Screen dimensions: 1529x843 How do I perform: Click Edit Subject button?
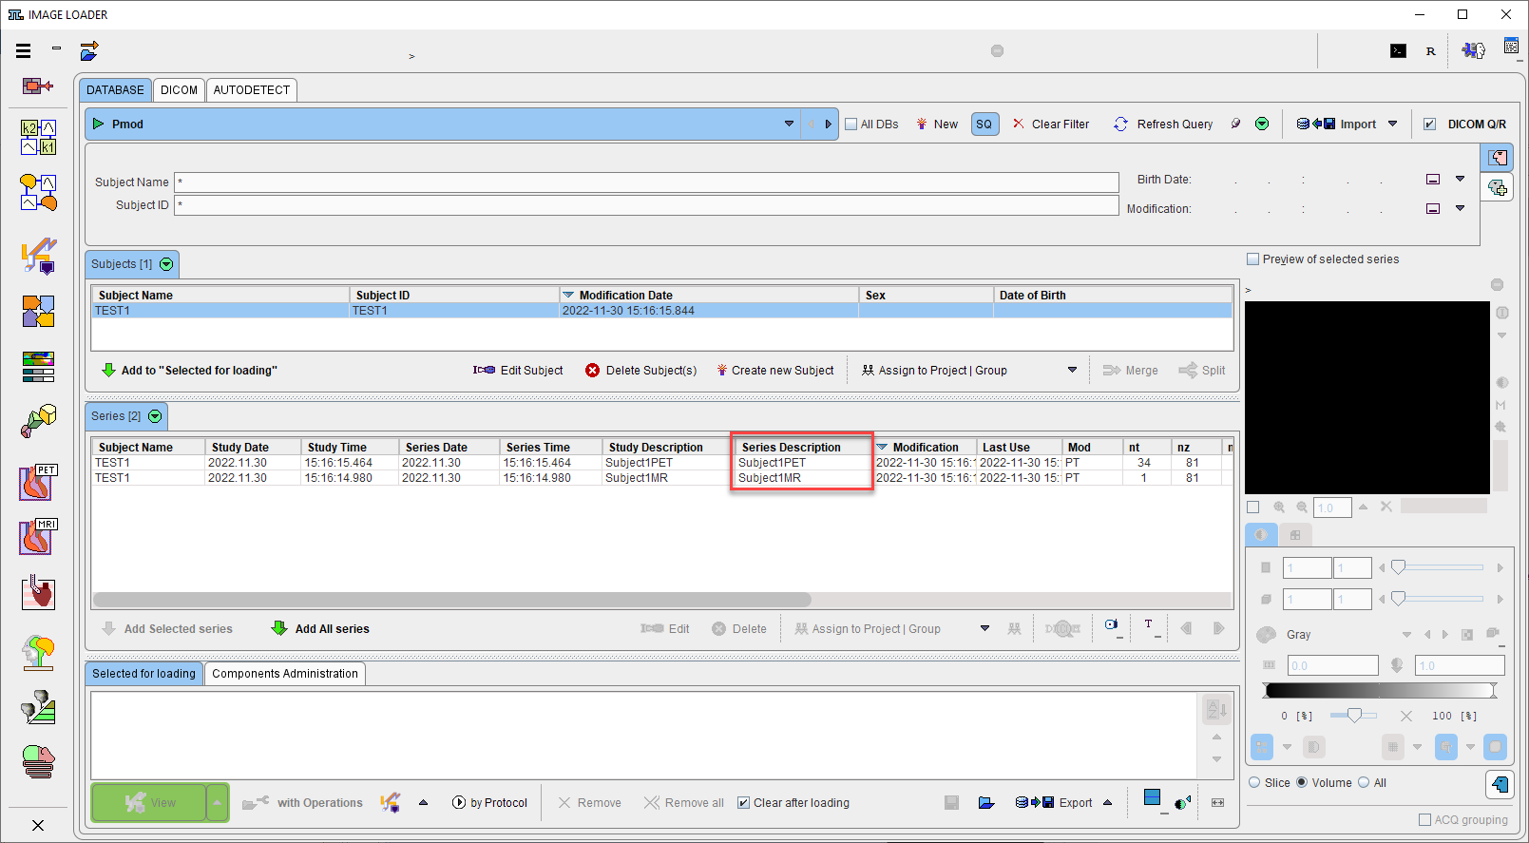click(518, 371)
